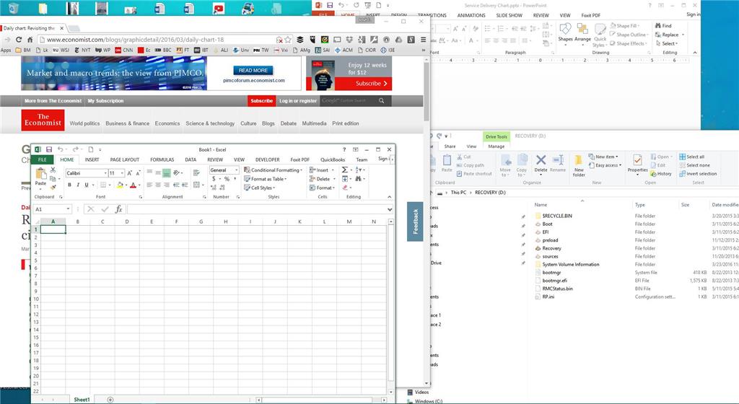
Task: Toggle Underline formatting in Excel
Action: point(87,185)
